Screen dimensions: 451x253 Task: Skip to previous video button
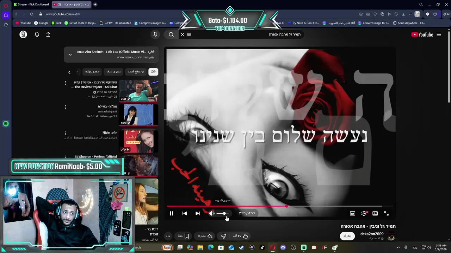[x=185, y=213]
